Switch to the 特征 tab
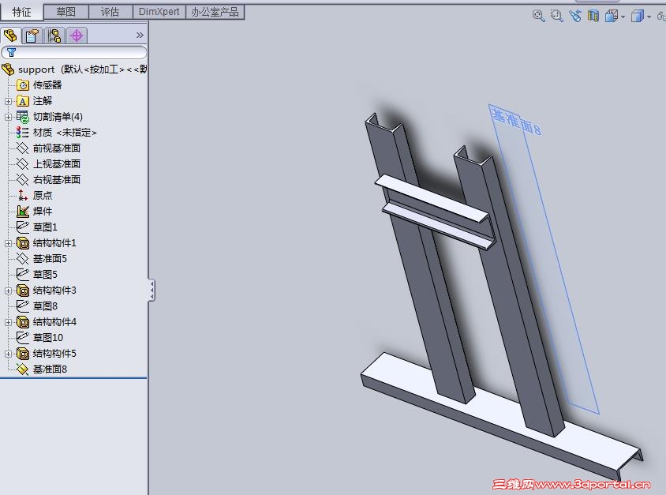Viewport: 666px width, 495px height. pyautogui.click(x=21, y=12)
